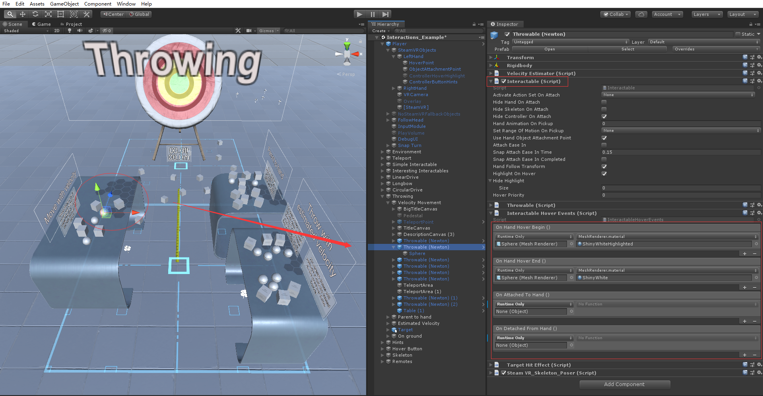
Task: Toggle Steam VR_Skeleton_Poser script checkbox
Action: [x=504, y=373]
